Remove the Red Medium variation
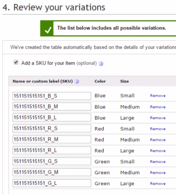 tap(158, 140)
